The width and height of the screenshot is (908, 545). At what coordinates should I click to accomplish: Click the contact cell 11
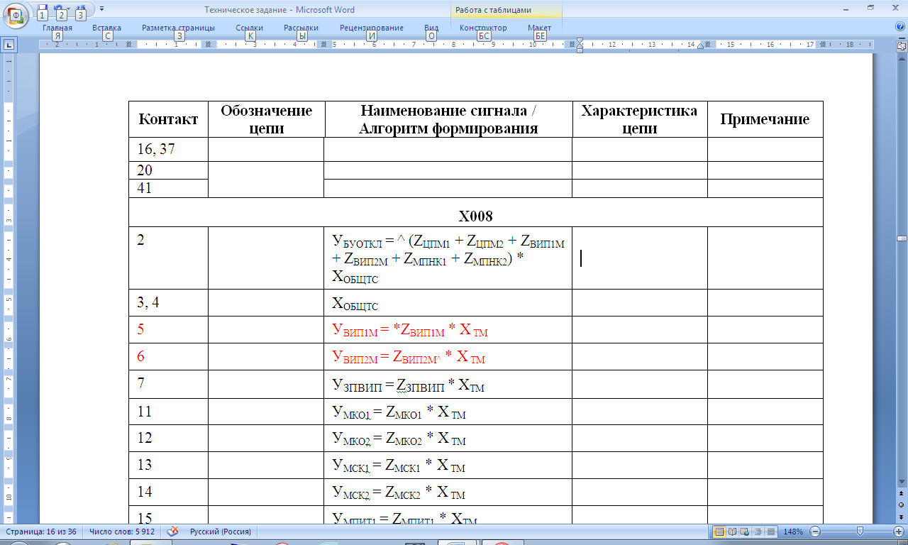(x=167, y=412)
